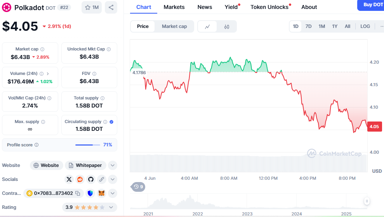Click the #22 rank badge
The height and width of the screenshot is (217, 384).
[64, 8]
